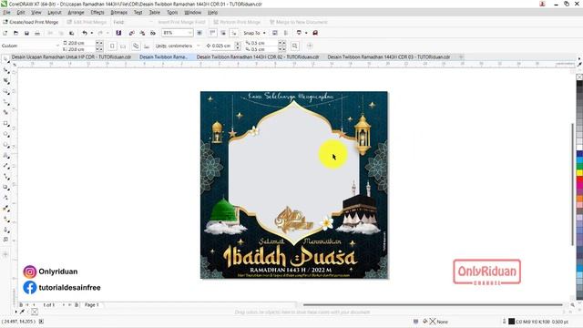Click the Open file icon
Image resolution: width=583 pixels, height=328 pixels.
pos(15,33)
